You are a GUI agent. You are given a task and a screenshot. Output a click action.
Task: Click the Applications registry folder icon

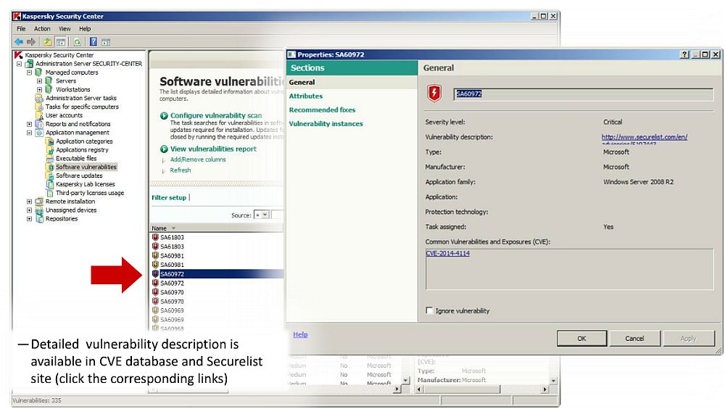[50, 150]
